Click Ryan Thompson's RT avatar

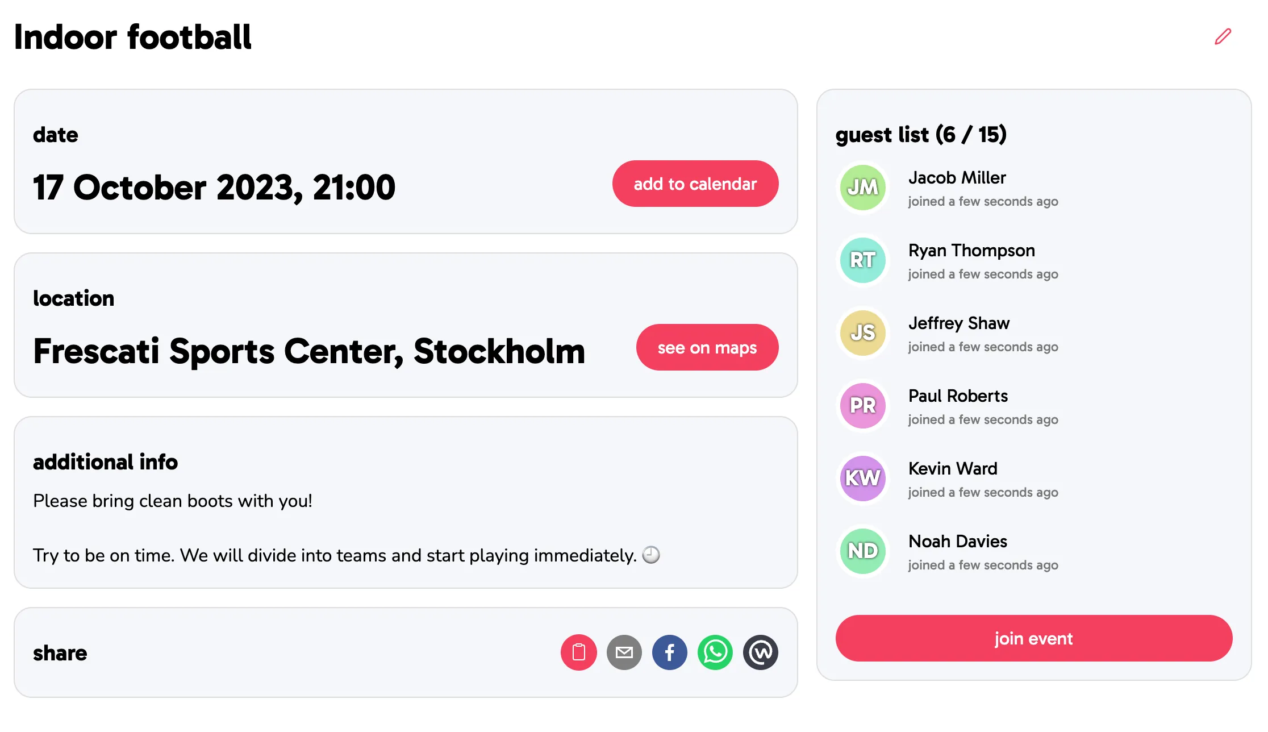[862, 260]
